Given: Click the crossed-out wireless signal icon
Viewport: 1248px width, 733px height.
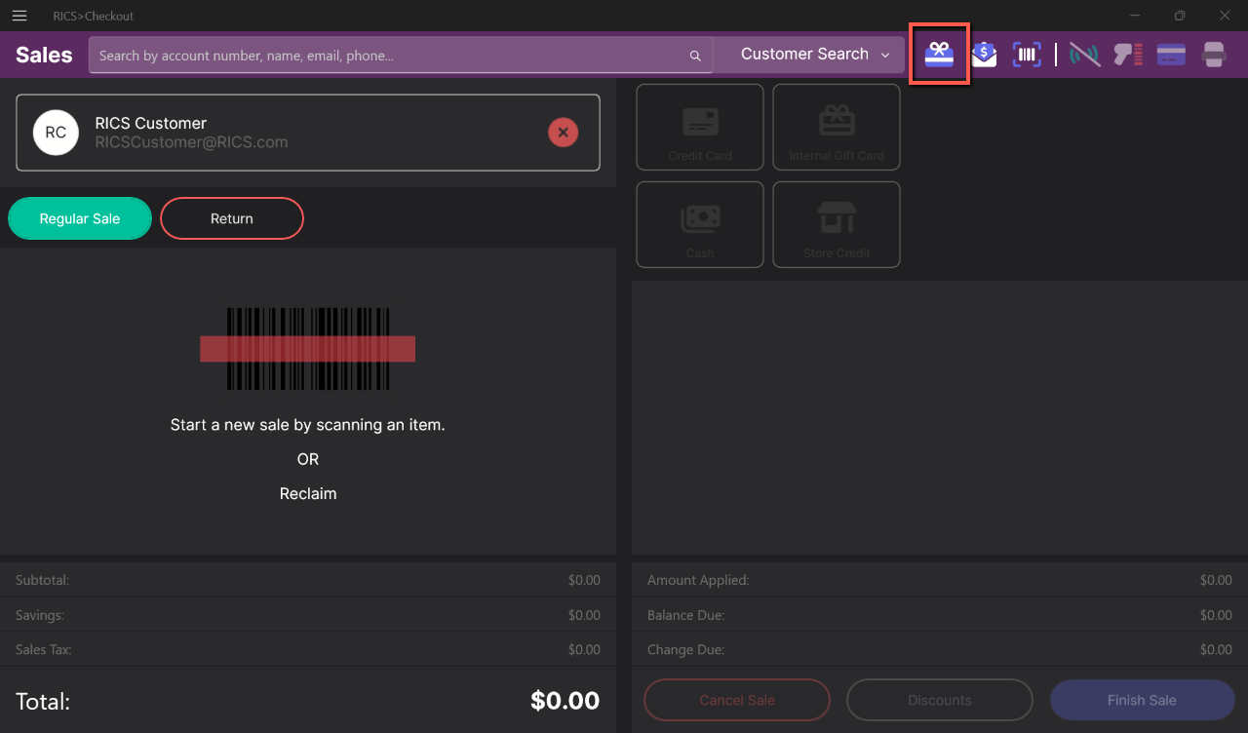Looking at the screenshot, I should (x=1084, y=55).
